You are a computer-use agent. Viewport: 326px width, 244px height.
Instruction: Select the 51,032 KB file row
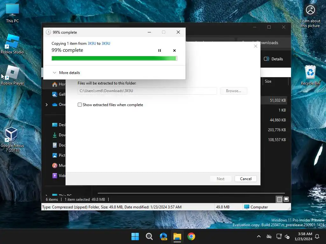tap(274, 100)
